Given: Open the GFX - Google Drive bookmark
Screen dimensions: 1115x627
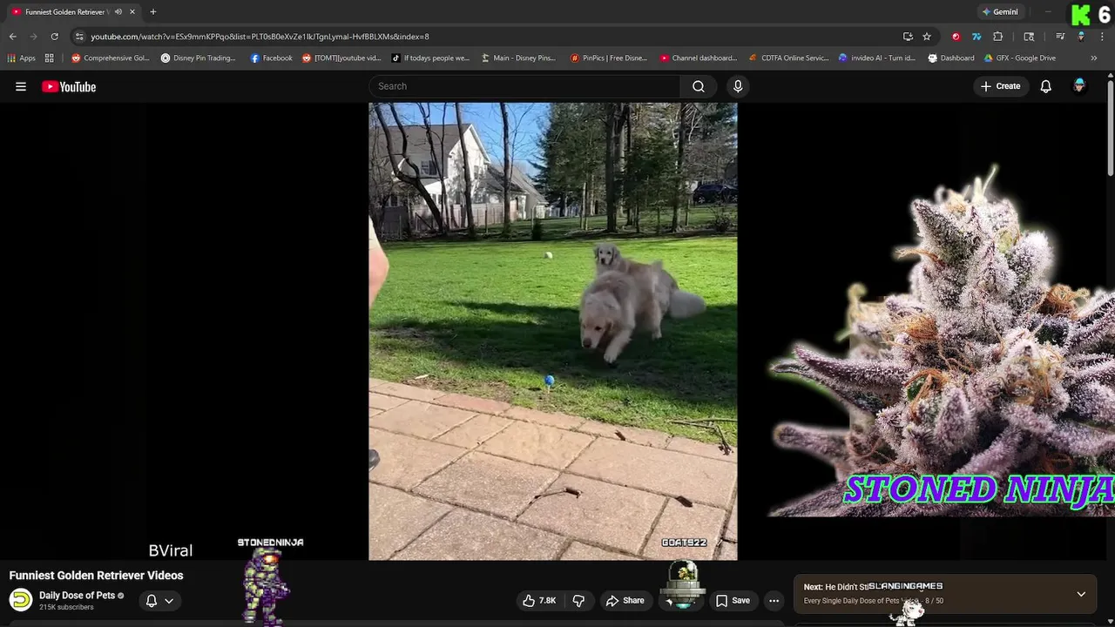Looking at the screenshot, I should point(1020,58).
